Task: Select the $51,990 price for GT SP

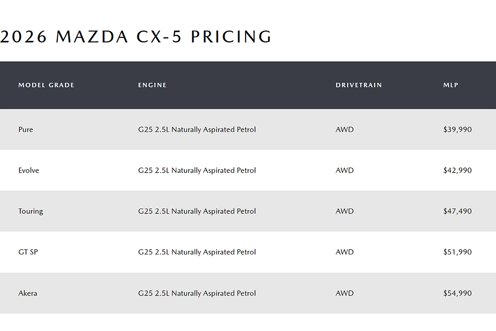Action: click(x=457, y=252)
